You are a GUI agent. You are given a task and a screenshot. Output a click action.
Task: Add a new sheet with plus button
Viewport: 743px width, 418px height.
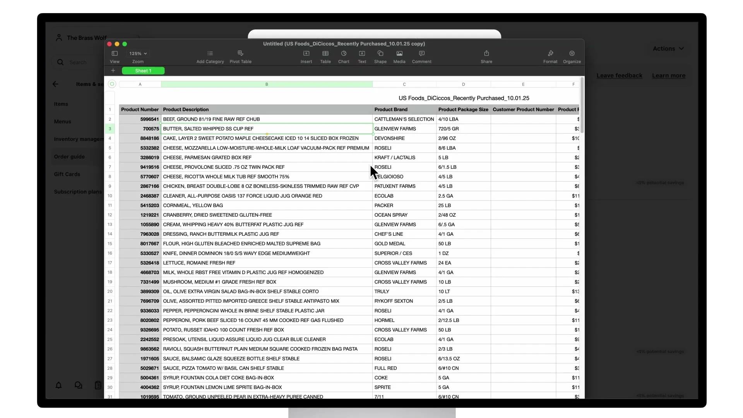(113, 70)
